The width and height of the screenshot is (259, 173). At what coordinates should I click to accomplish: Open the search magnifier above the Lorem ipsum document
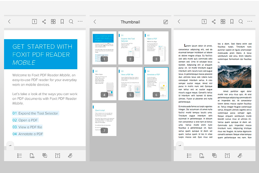241,22
